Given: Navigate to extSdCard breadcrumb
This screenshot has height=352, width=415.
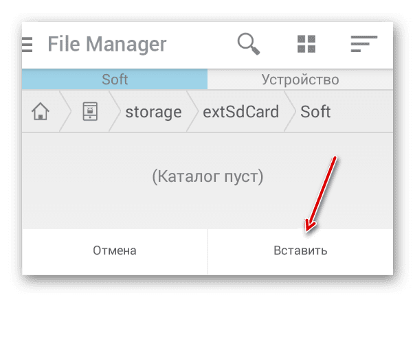Looking at the screenshot, I should point(241,112).
